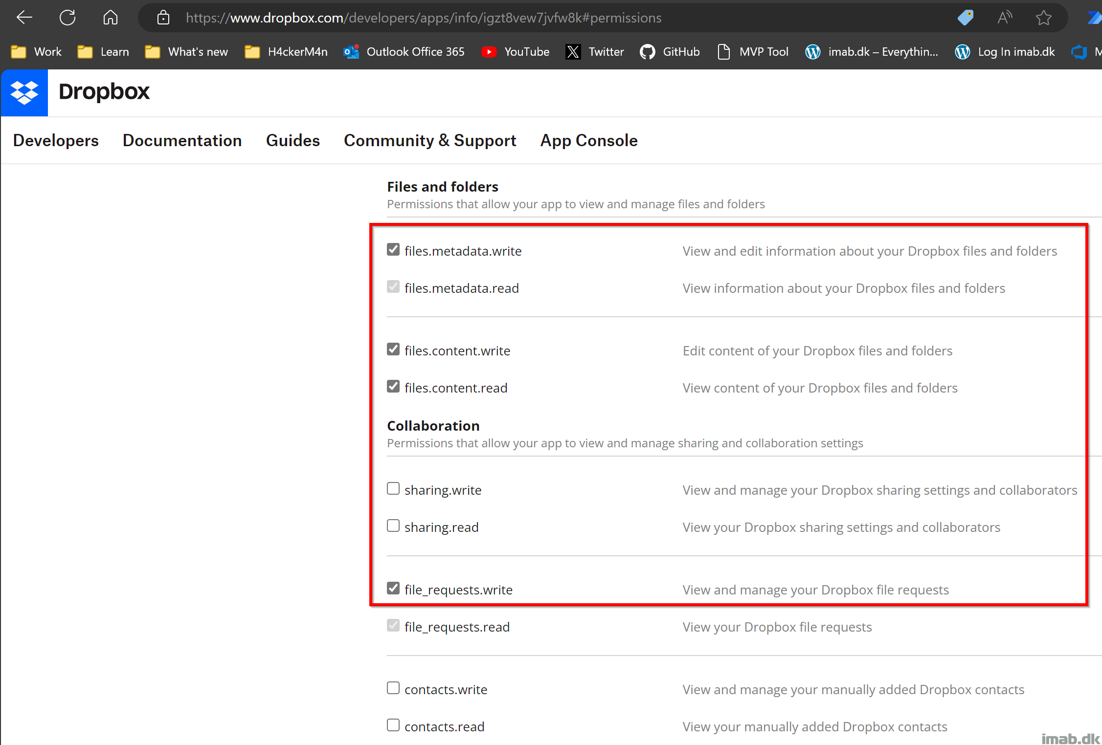This screenshot has width=1102, height=745.
Task: Click 'View your Dropbox sharing settings and collaborators'
Action: coord(841,527)
